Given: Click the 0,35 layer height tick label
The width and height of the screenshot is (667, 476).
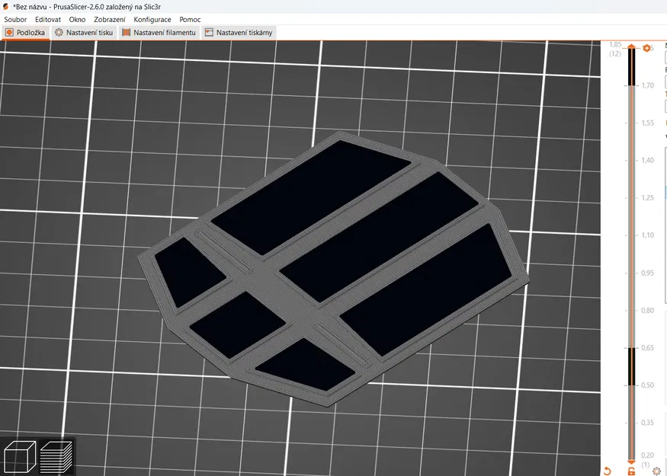Looking at the screenshot, I should (x=647, y=423).
